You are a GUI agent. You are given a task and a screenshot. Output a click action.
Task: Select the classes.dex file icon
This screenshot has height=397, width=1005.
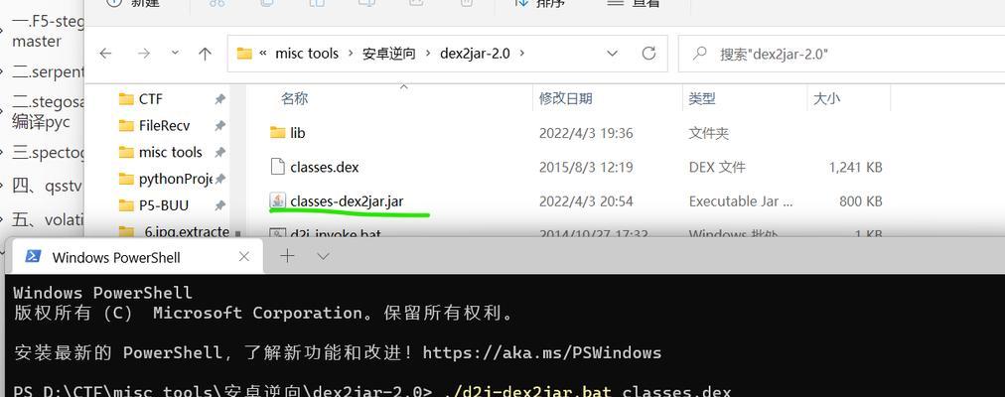pos(277,167)
